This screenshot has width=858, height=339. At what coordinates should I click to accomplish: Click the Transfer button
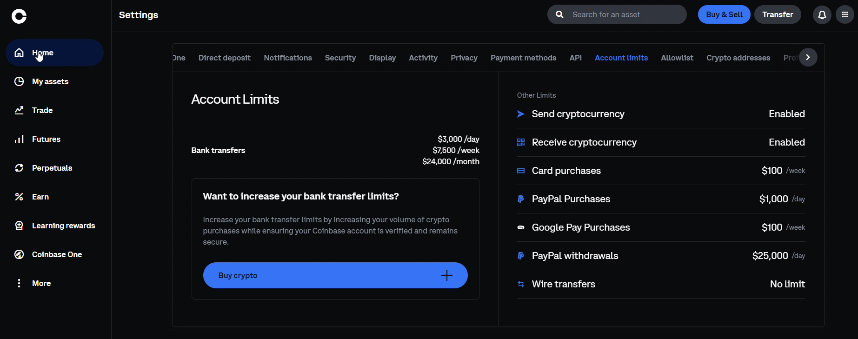[777, 15]
